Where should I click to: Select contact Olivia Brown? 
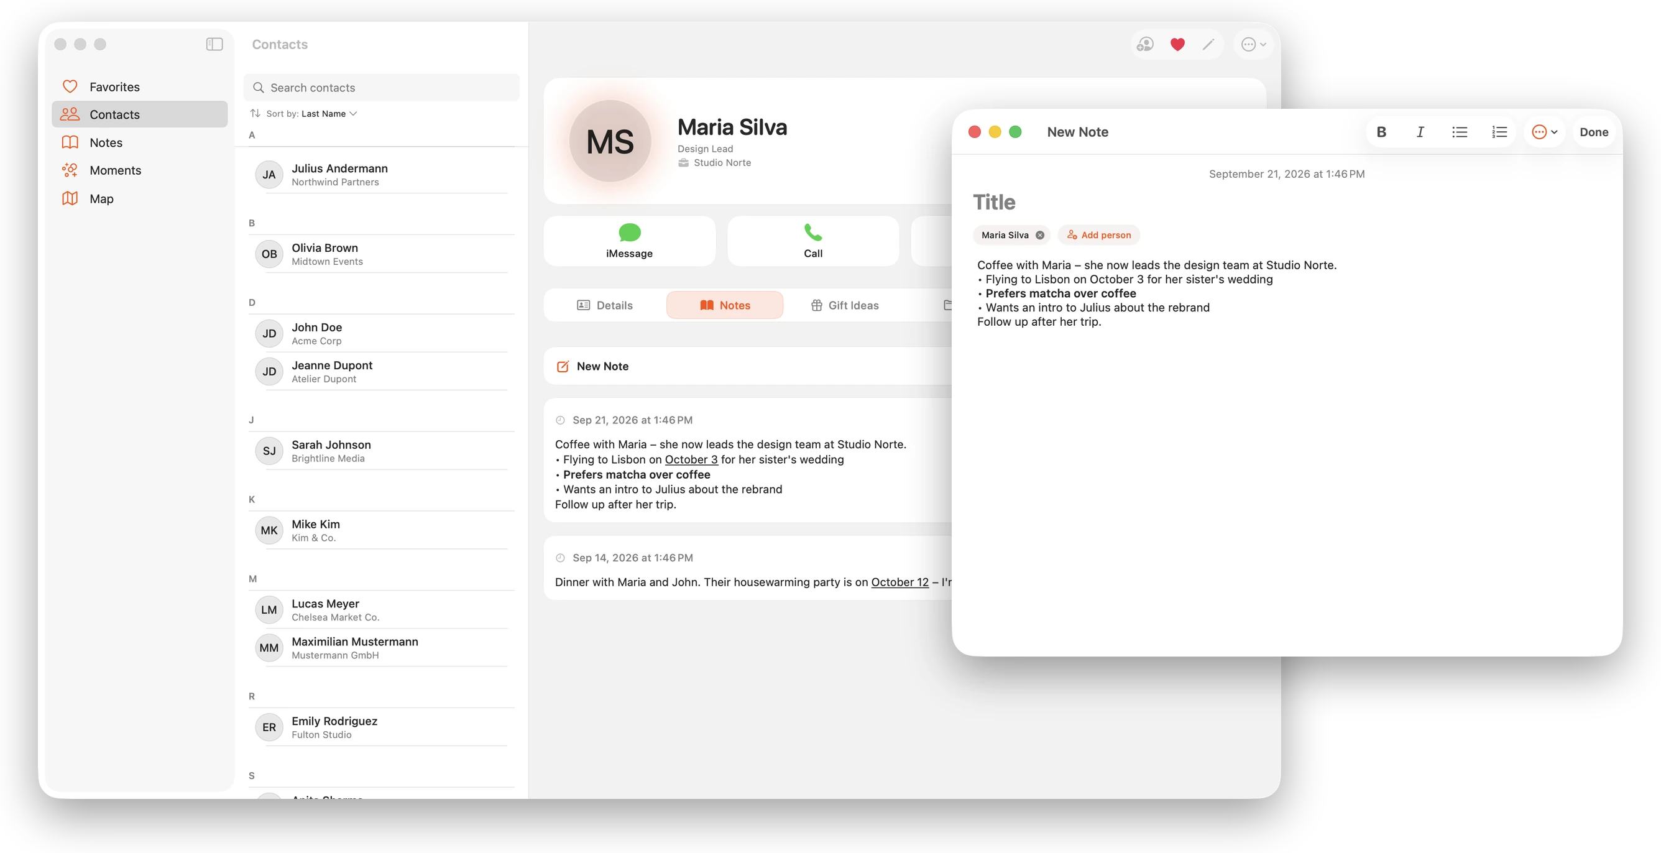point(381,254)
